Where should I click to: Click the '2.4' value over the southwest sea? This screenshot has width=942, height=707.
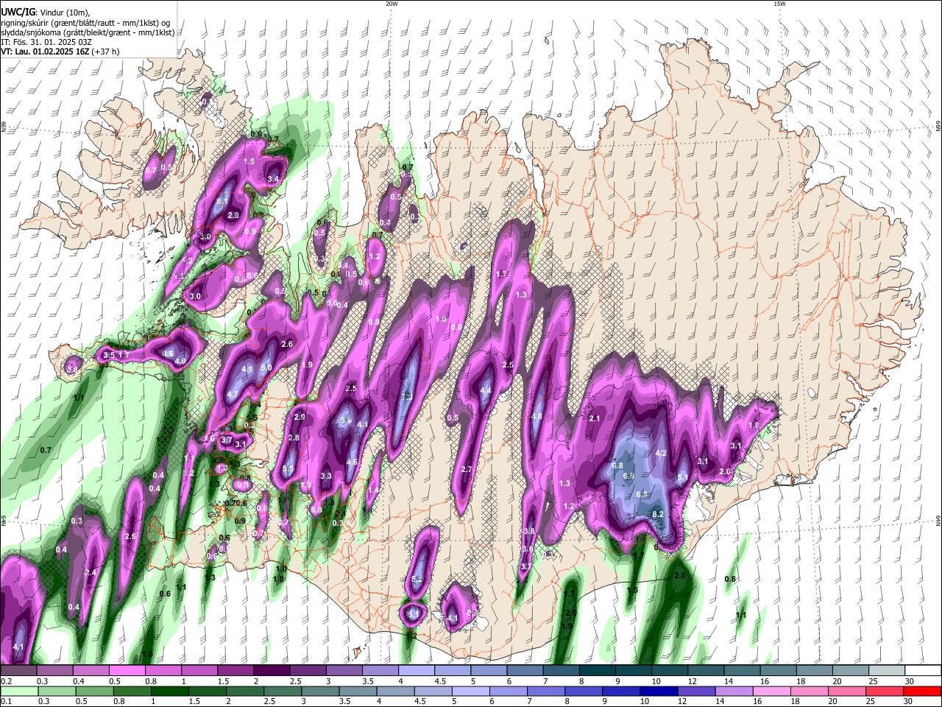pos(91,572)
